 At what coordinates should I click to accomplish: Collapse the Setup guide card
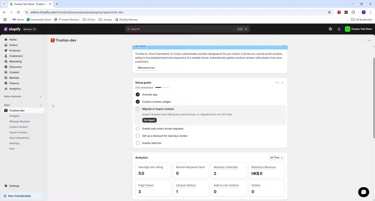[x=282, y=83]
